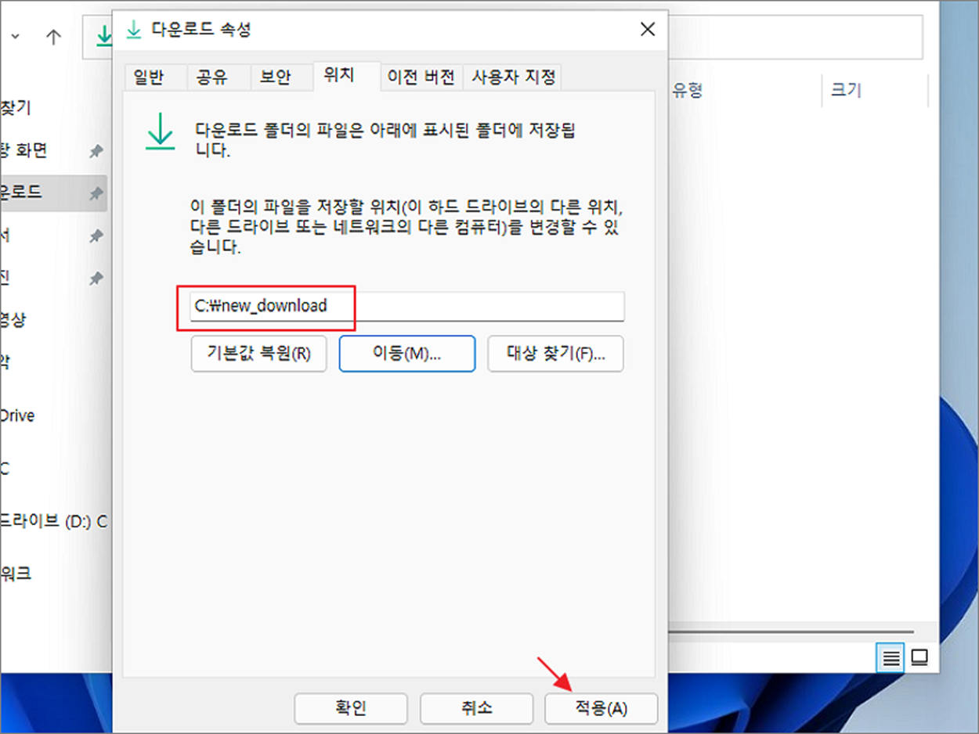Viewport: 979px width, 734px height.
Task: Confirm with the 확인 button
Action: 350,709
